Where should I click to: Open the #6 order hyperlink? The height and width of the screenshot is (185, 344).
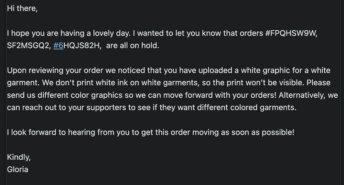pyautogui.click(x=58, y=46)
